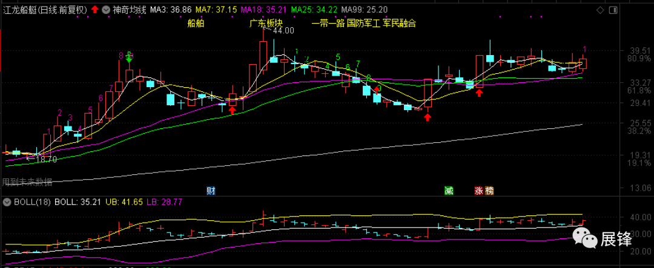Click the LB: 28.77 value
The width and height of the screenshot is (654, 268).
point(164,202)
